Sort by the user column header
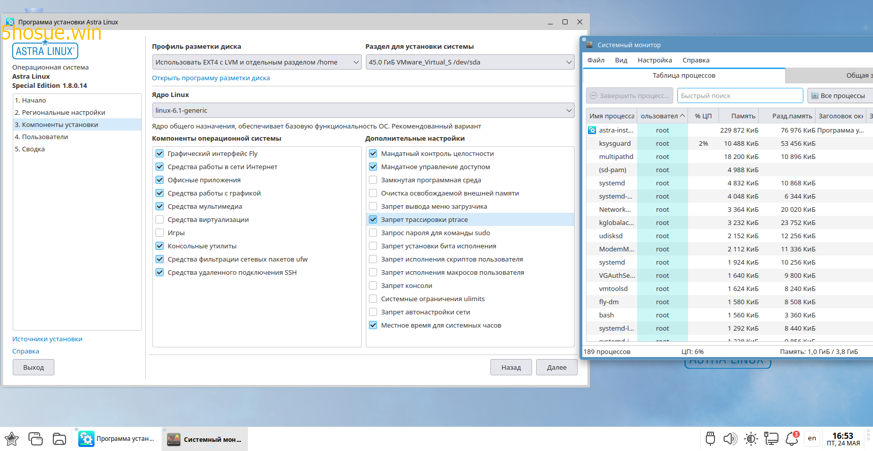Screen dimensions: 873x451 click(663, 116)
